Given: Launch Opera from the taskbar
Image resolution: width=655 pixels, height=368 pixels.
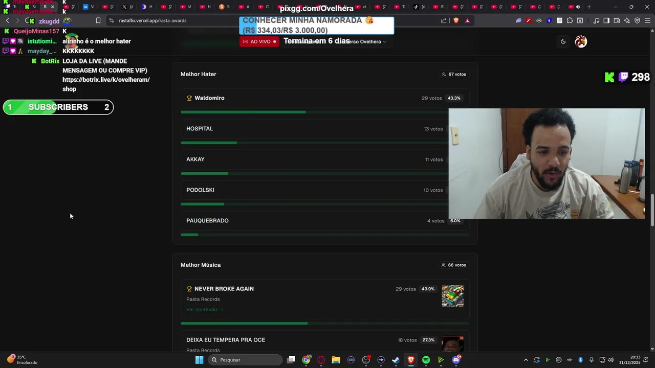Looking at the screenshot, I should click(x=321, y=360).
